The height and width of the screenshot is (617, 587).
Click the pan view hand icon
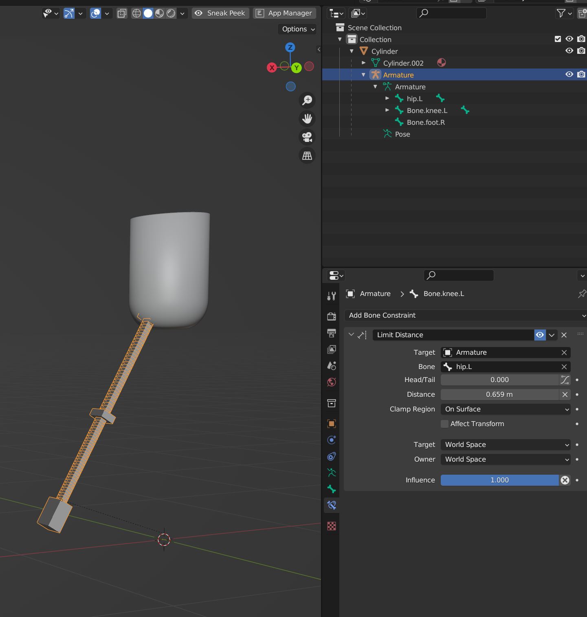tap(307, 119)
